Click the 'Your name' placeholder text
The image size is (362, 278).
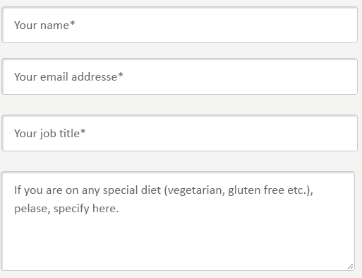pyautogui.click(x=42, y=25)
